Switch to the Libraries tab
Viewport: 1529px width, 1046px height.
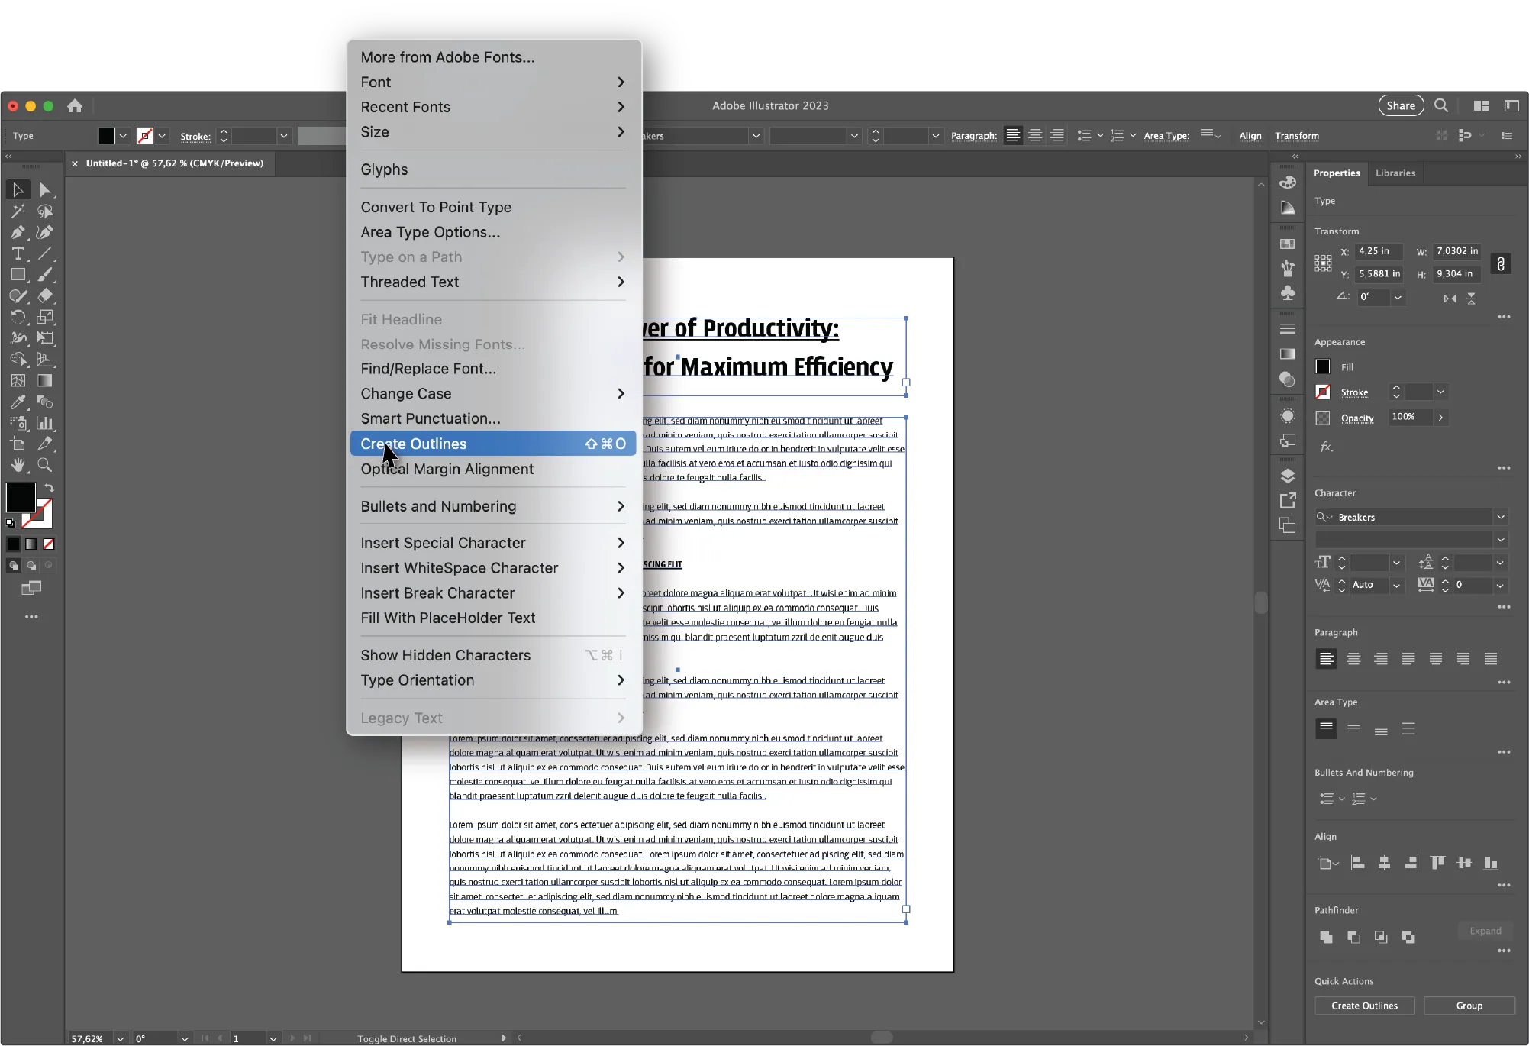tap(1395, 173)
